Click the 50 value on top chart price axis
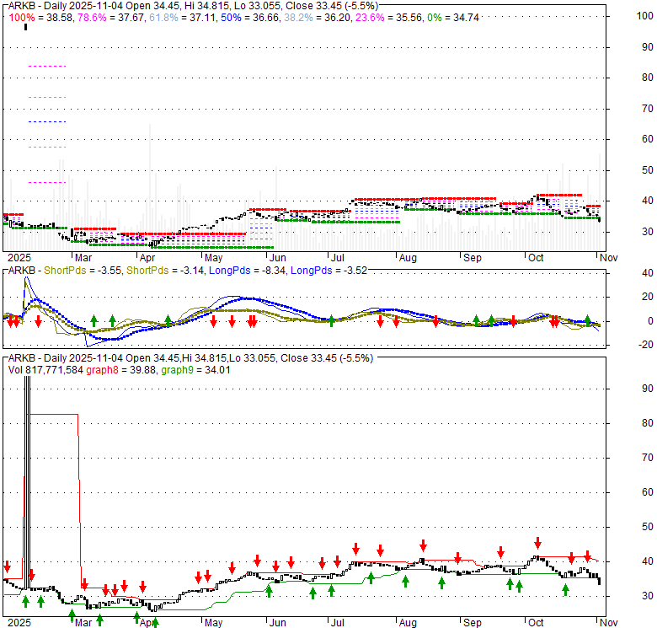 coord(648,170)
